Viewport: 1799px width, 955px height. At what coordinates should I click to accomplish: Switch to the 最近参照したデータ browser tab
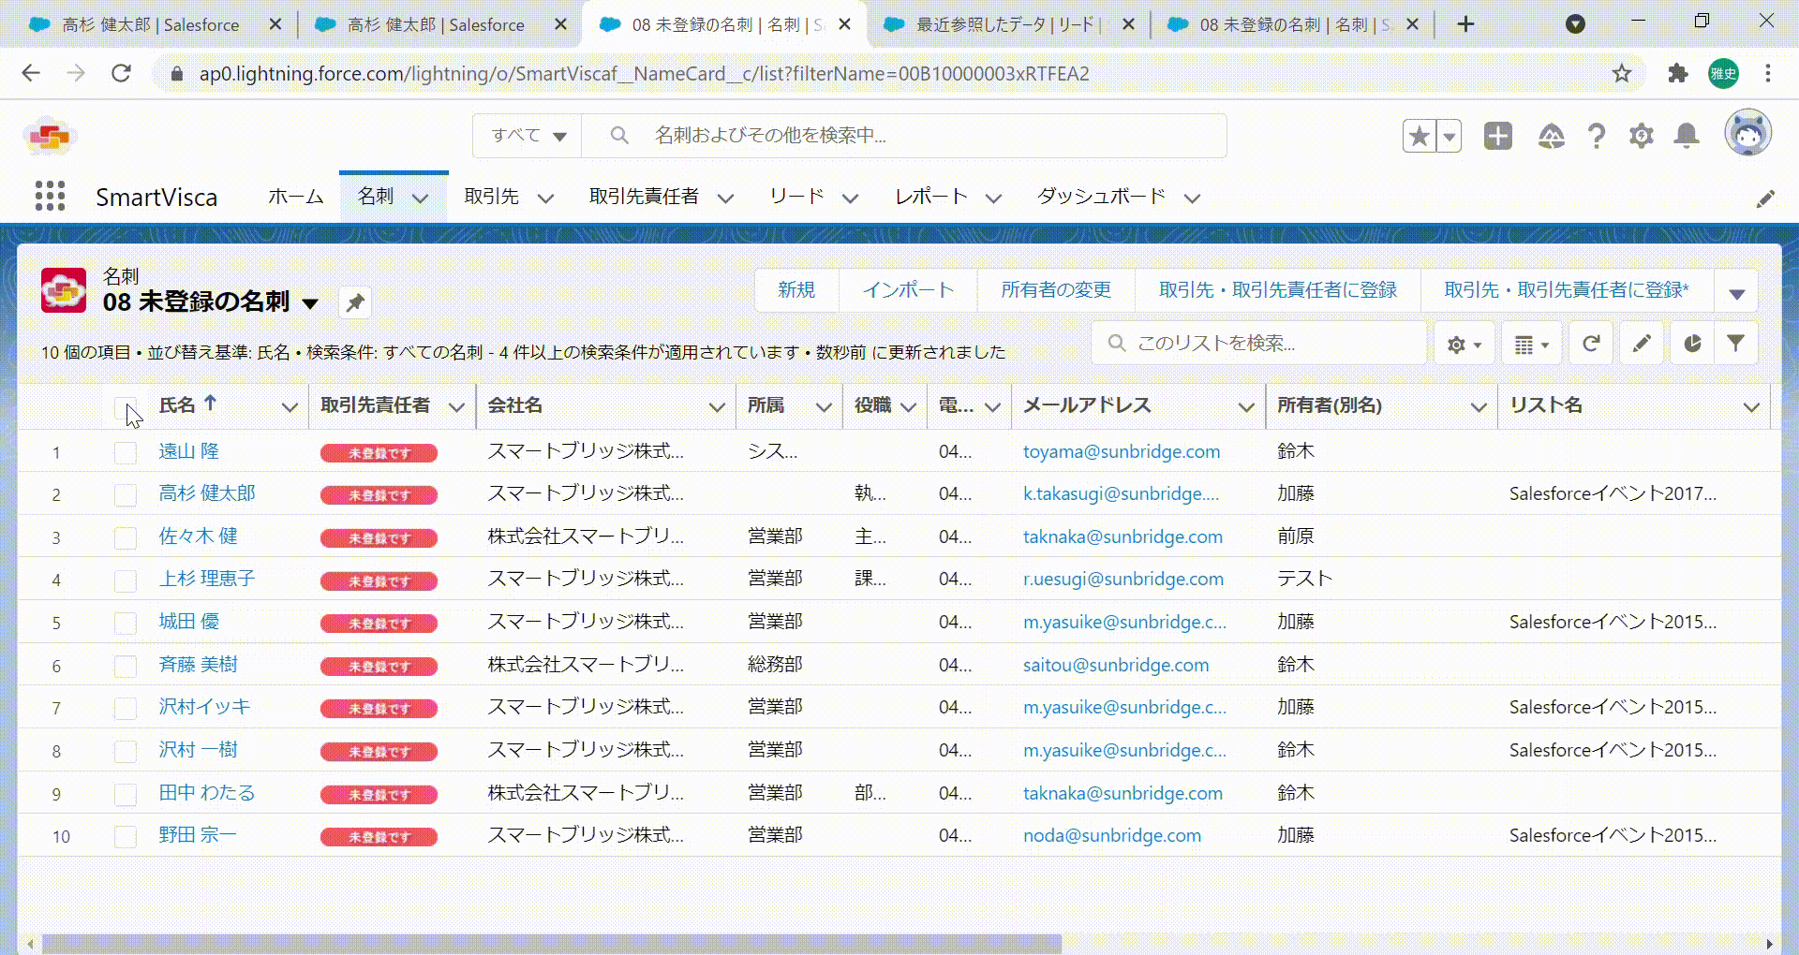1007,24
